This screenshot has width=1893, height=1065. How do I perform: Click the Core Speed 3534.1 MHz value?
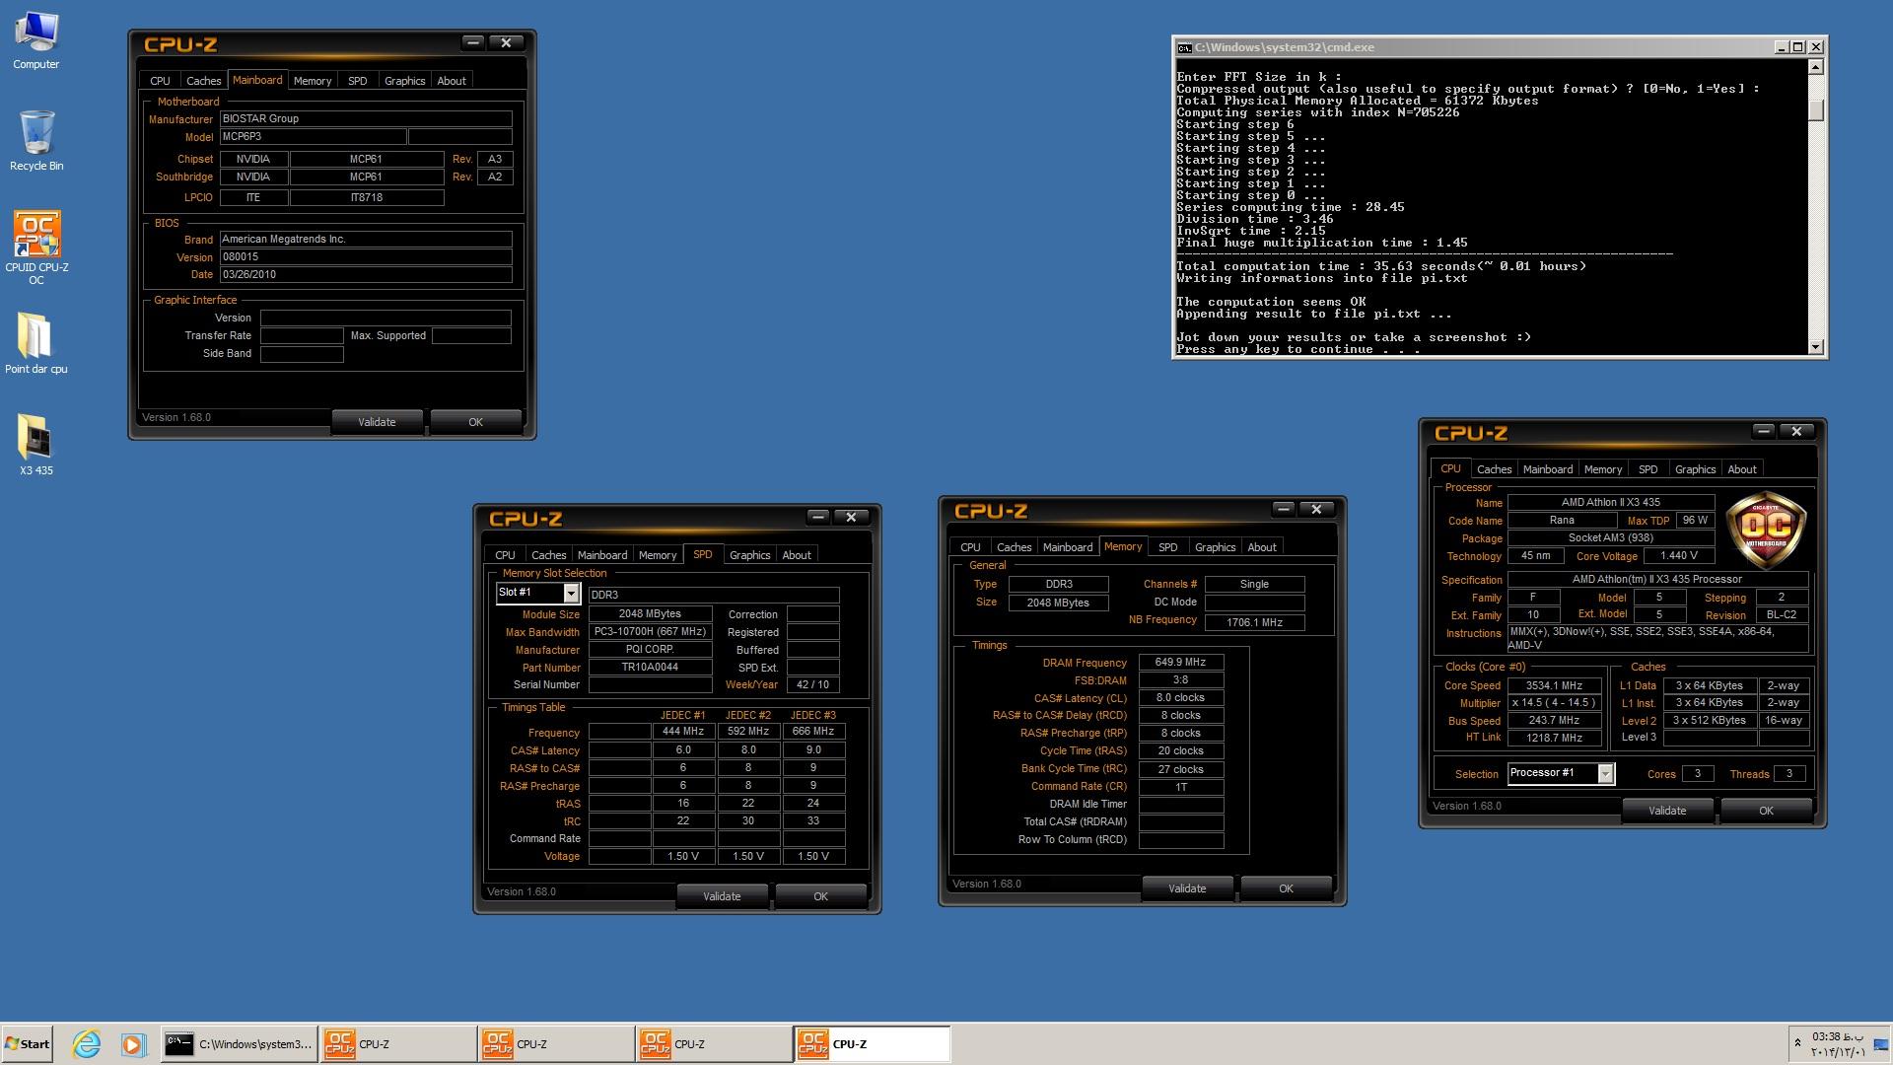click(x=1554, y=685)
